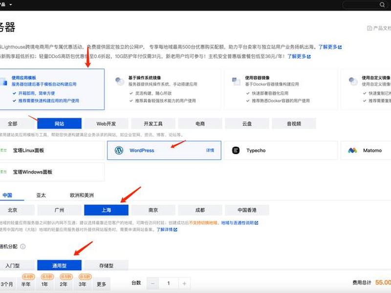391x293 pixels.
Task: Choose the 通用型 package type
Action: pyautogui.click(x=59, y=266)
